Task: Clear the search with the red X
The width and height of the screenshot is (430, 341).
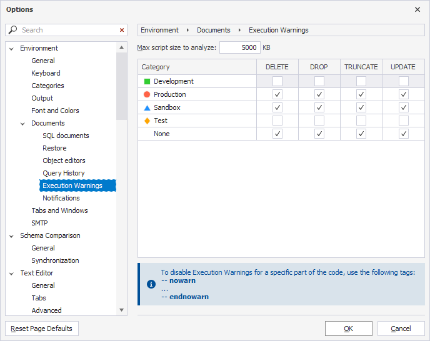Action: tap(122, 30)
